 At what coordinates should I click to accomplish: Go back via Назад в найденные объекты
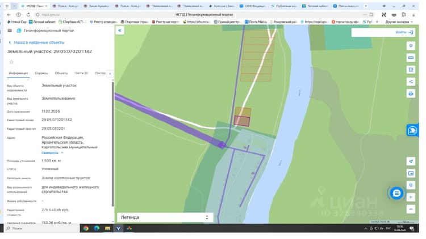click(37, 42)
